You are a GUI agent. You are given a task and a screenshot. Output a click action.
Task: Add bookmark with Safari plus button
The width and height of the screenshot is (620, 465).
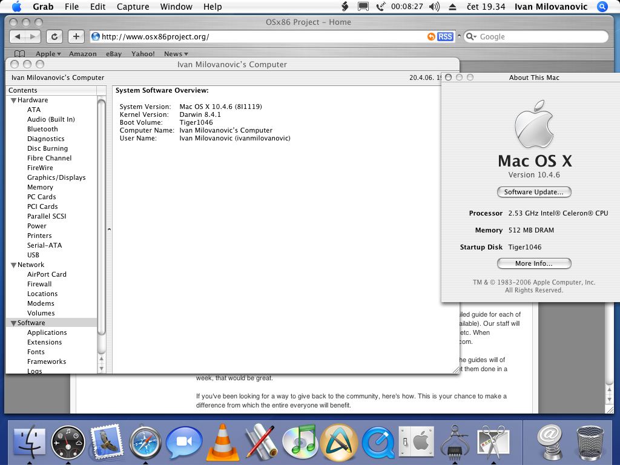coord(76,37)
